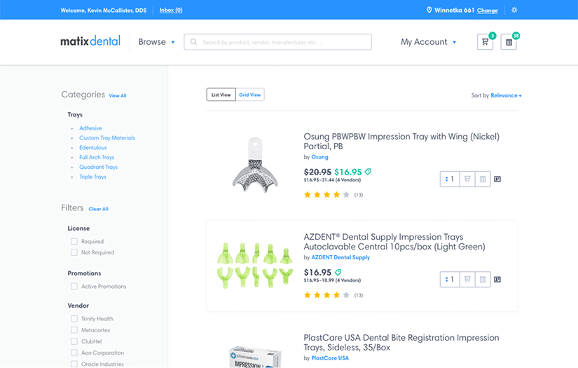Click Clear All filters link
The image size is (578, 368).
tap(98, 209)
